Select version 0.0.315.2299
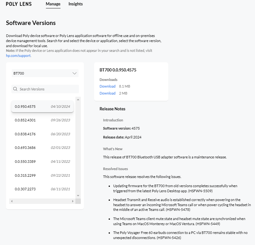Viewport: 255px width, 245px height. [x=42, y=175]
